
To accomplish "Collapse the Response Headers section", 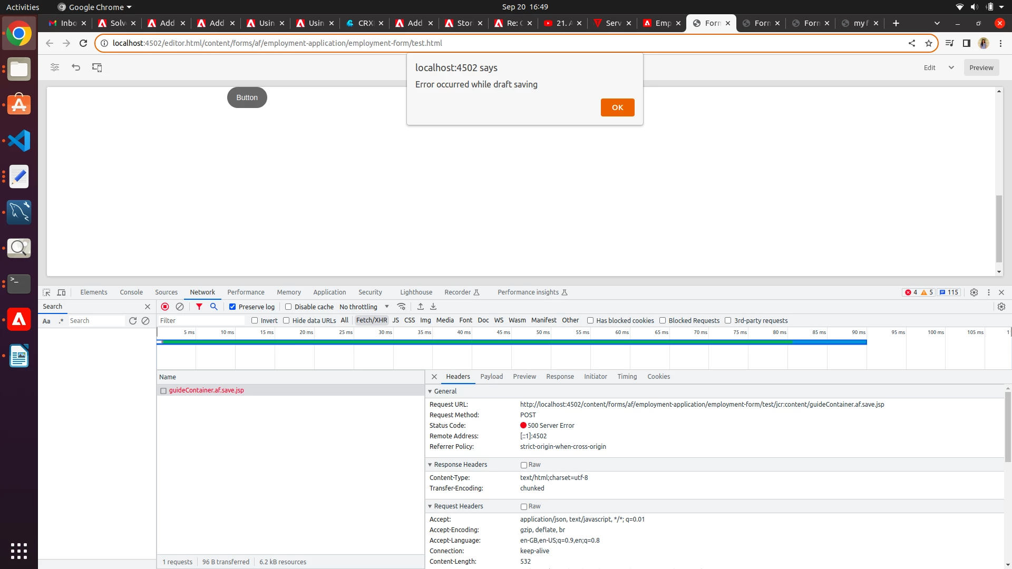I will [x=430, y=465].
